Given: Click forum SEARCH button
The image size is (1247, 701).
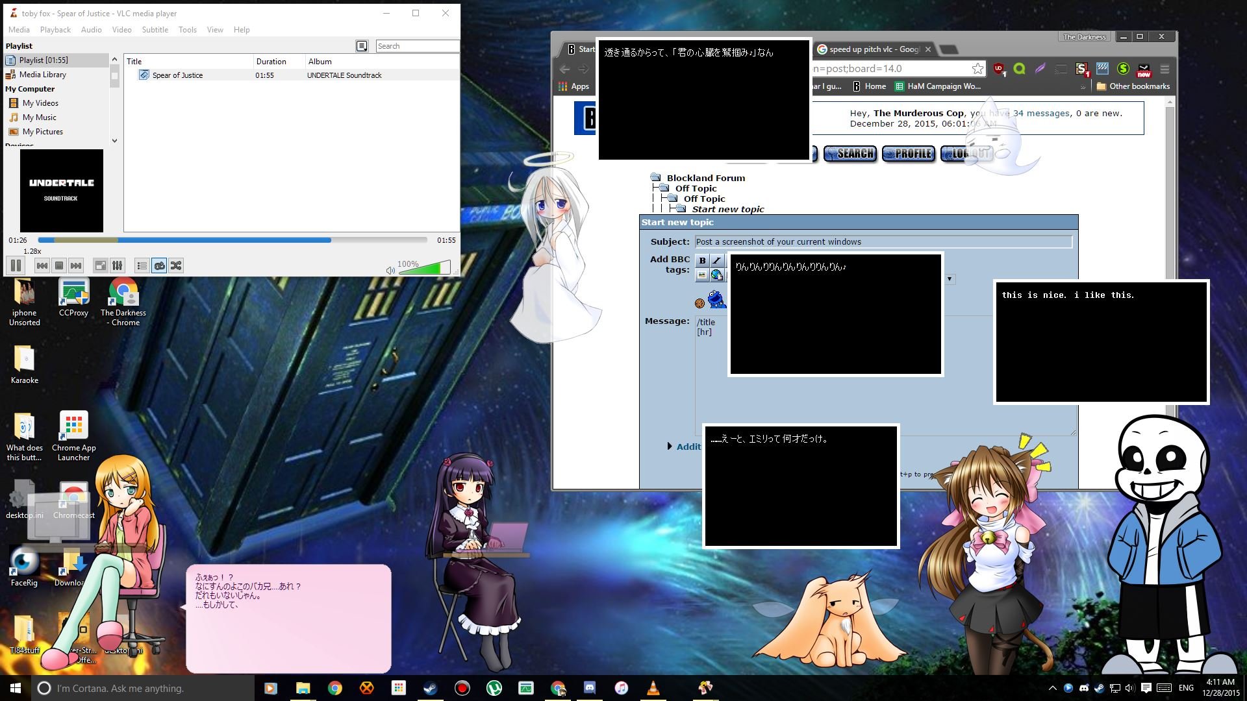Looking at the screenshot, I should point(850,154).
